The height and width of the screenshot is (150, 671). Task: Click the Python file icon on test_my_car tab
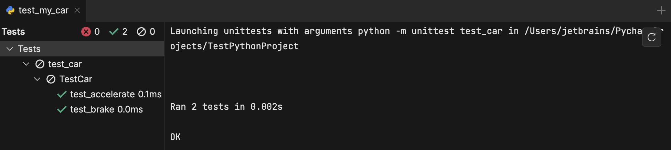pyautogui.click(x=10, y=11)
